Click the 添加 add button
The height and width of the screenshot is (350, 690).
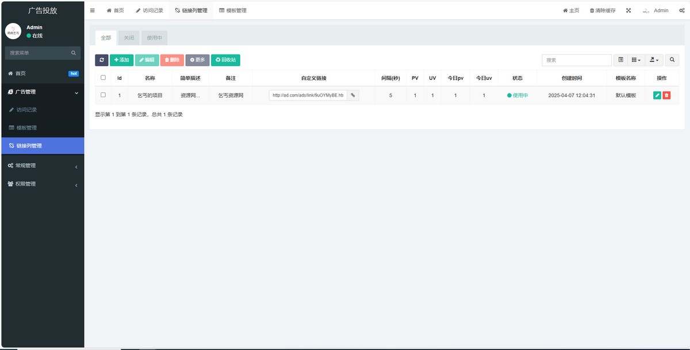coord(120,60)
